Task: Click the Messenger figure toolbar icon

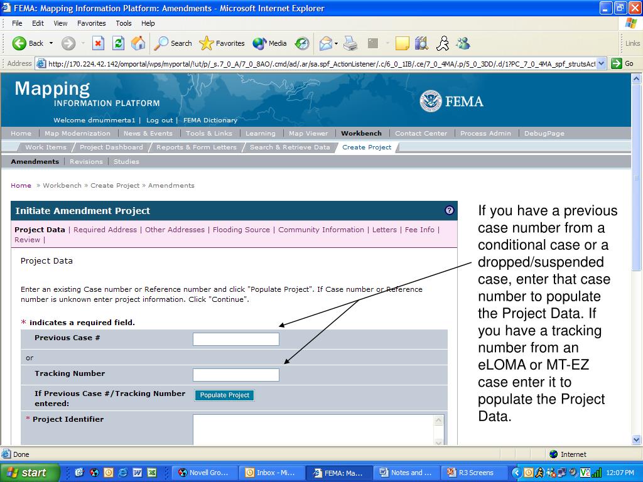Action: point(443,43)
